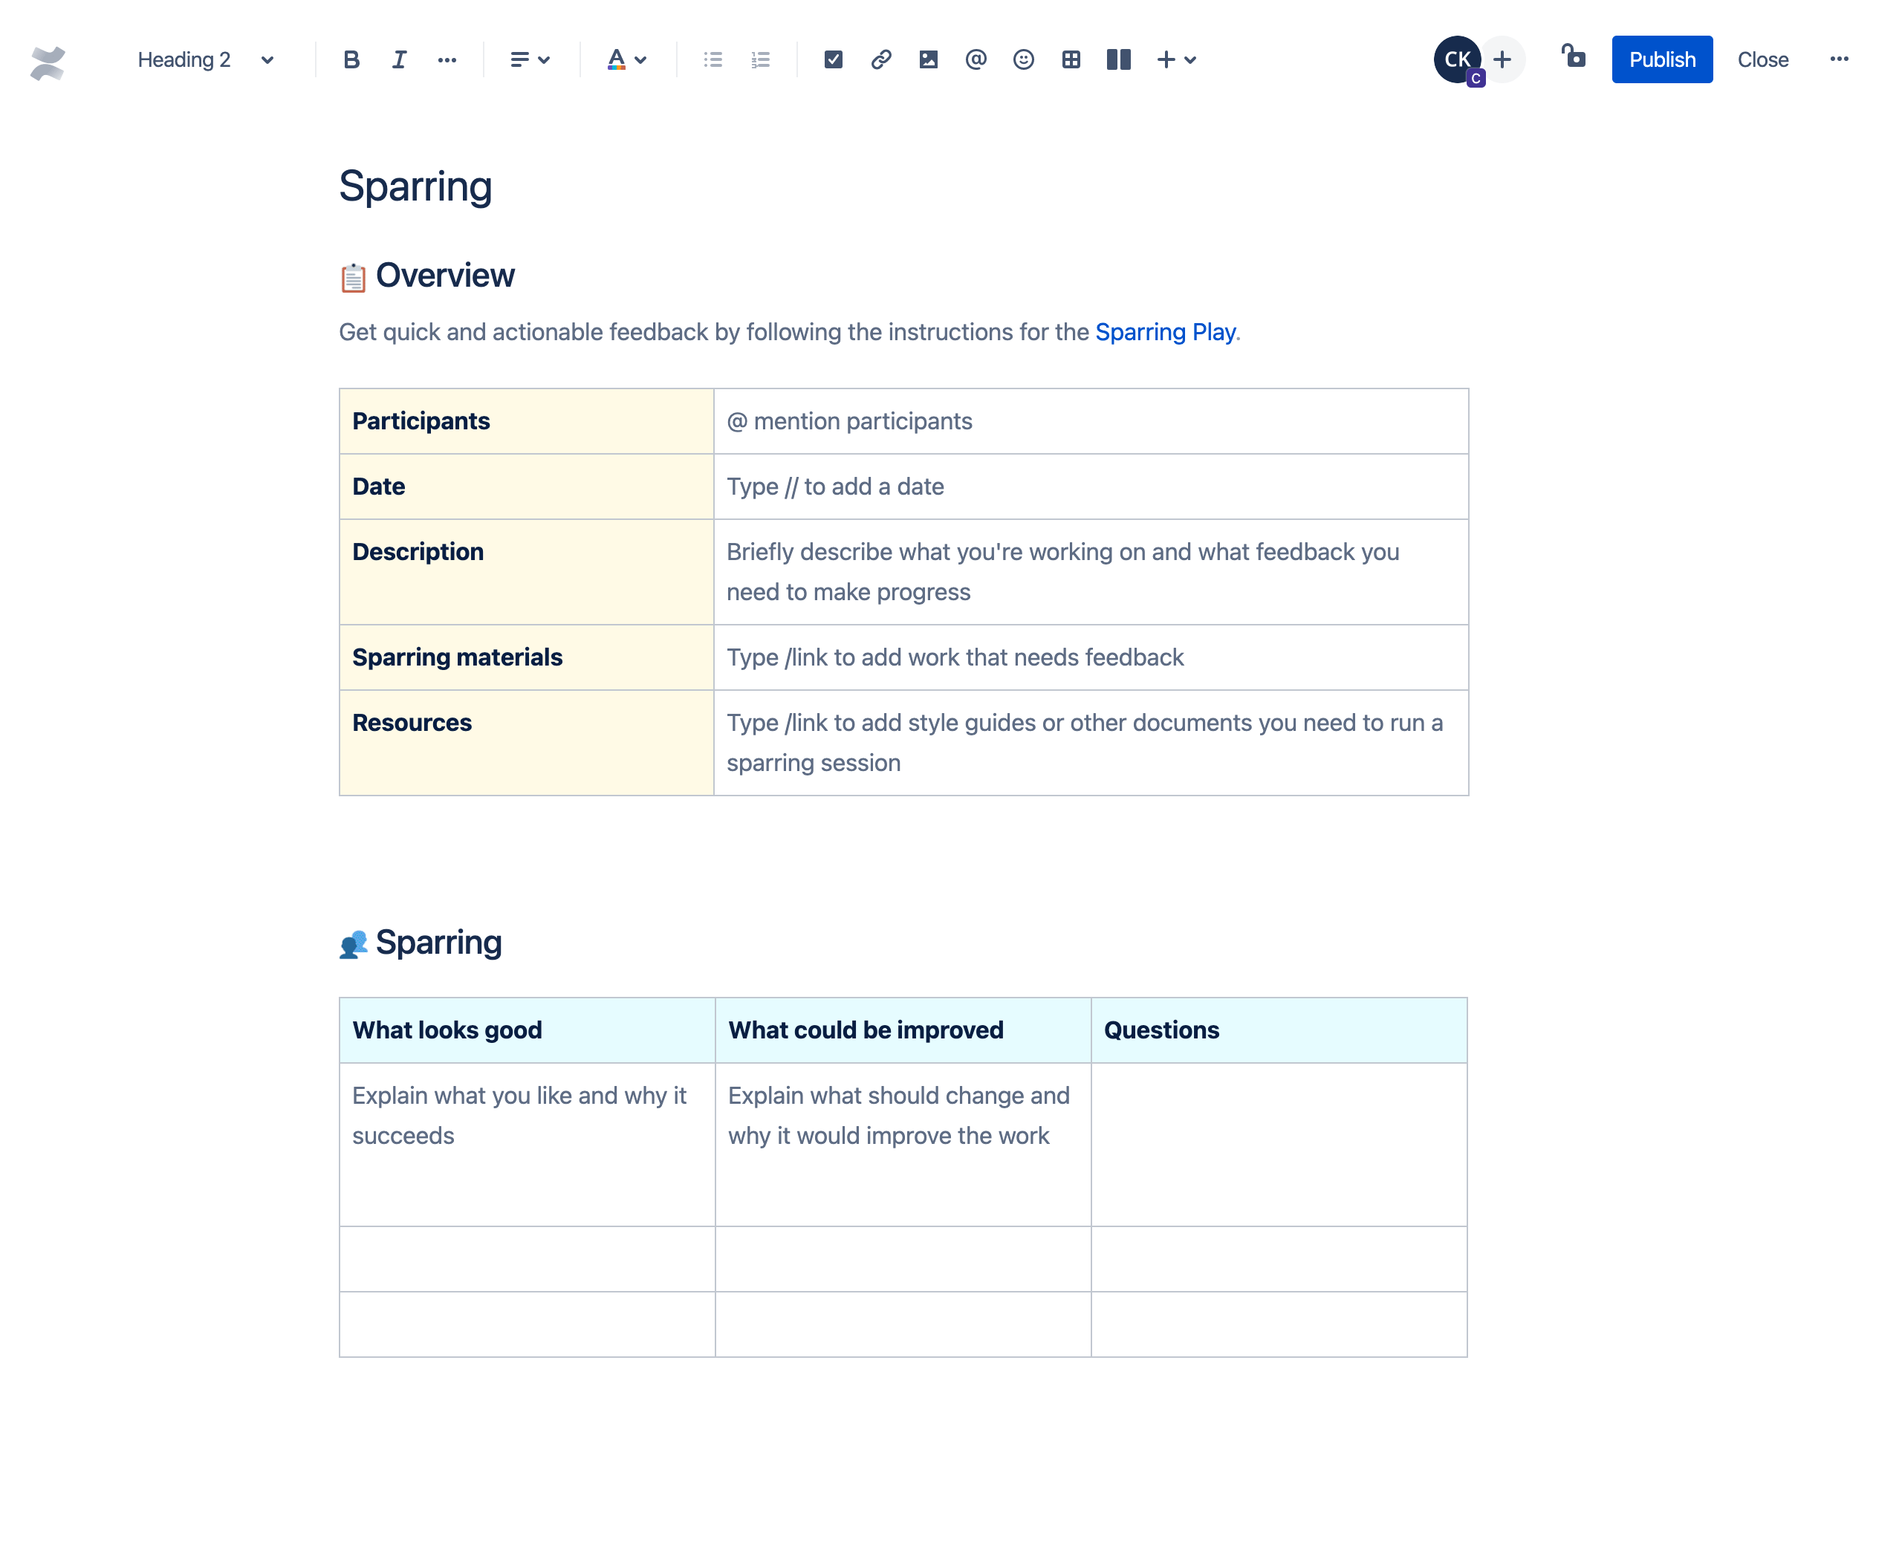Click the Publish button

point(1662,59)
